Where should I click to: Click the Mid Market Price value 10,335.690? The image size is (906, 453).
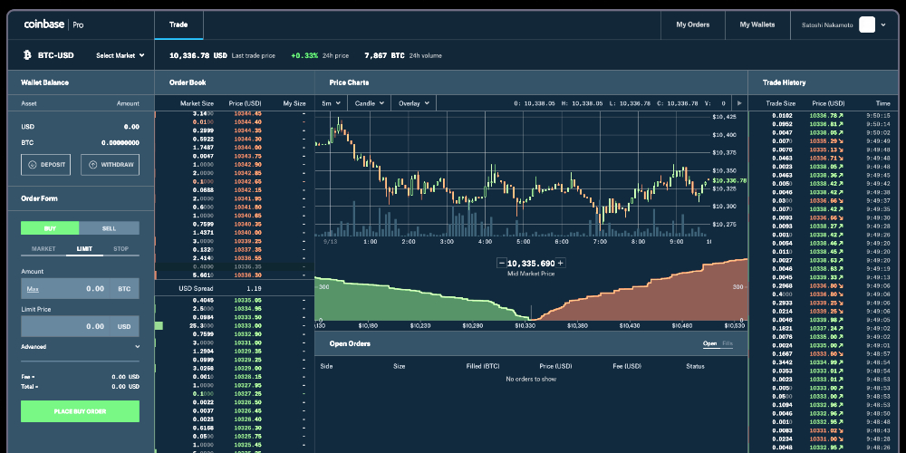[x=530, y=264]
